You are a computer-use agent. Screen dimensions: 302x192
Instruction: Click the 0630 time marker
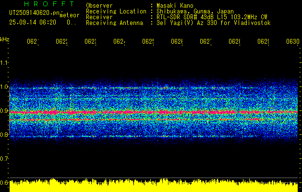(293, 42)
